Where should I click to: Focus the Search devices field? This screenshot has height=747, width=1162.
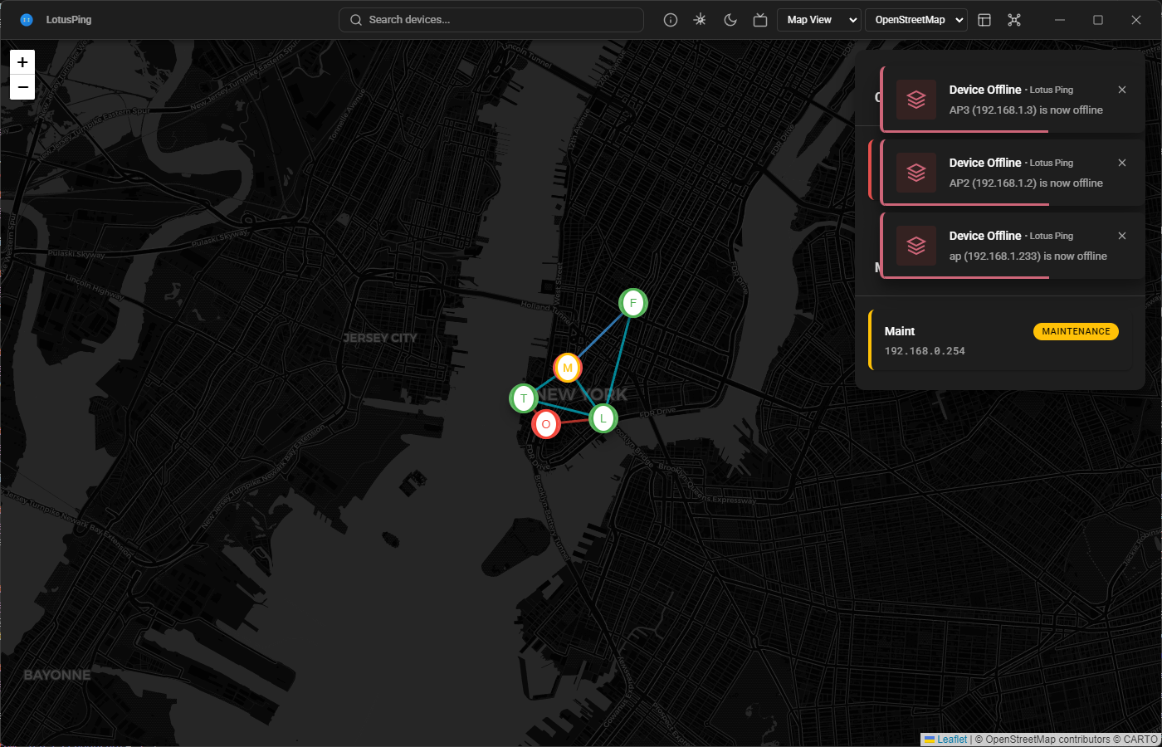[x=498, y=20]
